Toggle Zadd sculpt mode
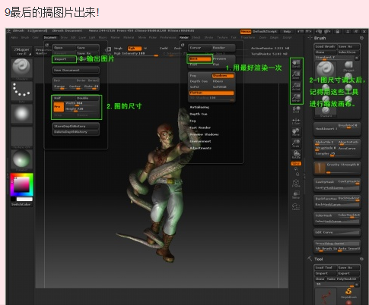Screen dimensions: 369x305 [x=164, y=48]
